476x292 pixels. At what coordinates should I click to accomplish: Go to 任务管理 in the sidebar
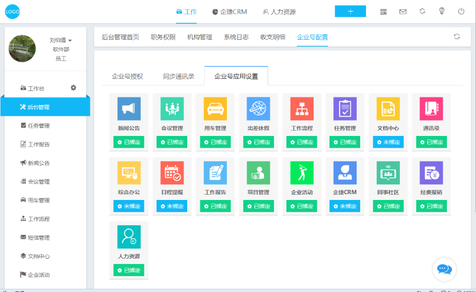tap(39, 126)
